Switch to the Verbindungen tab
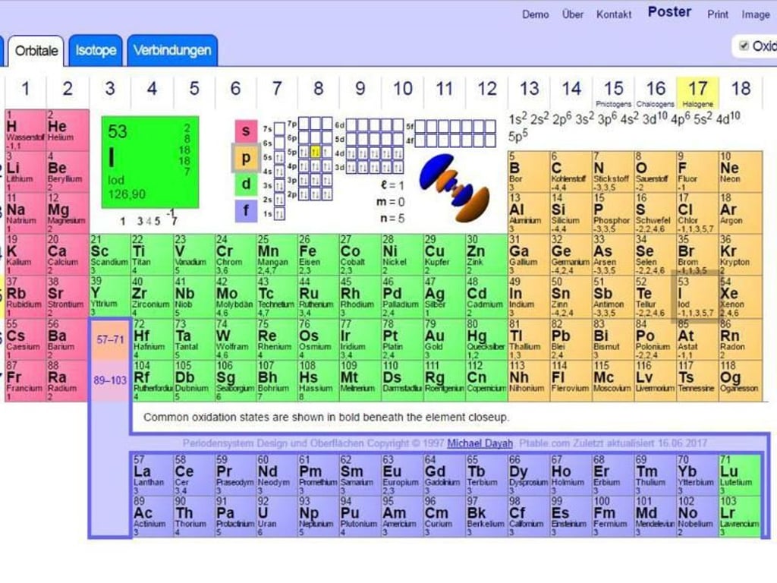Screen dimensions: 777x583 pyautogui.click(x=172, y=51)
